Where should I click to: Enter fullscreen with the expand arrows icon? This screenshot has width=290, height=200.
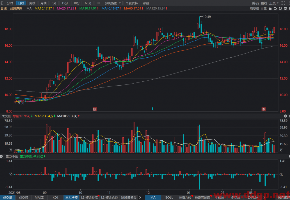pos(283,3)
